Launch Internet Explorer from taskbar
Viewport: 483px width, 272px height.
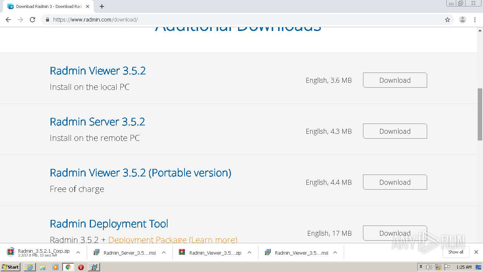coord(30,267)
